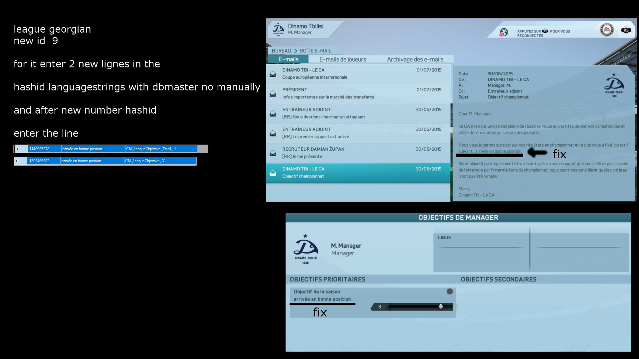Select cell CM_LeagueObjective_31
Viewport: 639px width, 359px height.
click(160, 161)
